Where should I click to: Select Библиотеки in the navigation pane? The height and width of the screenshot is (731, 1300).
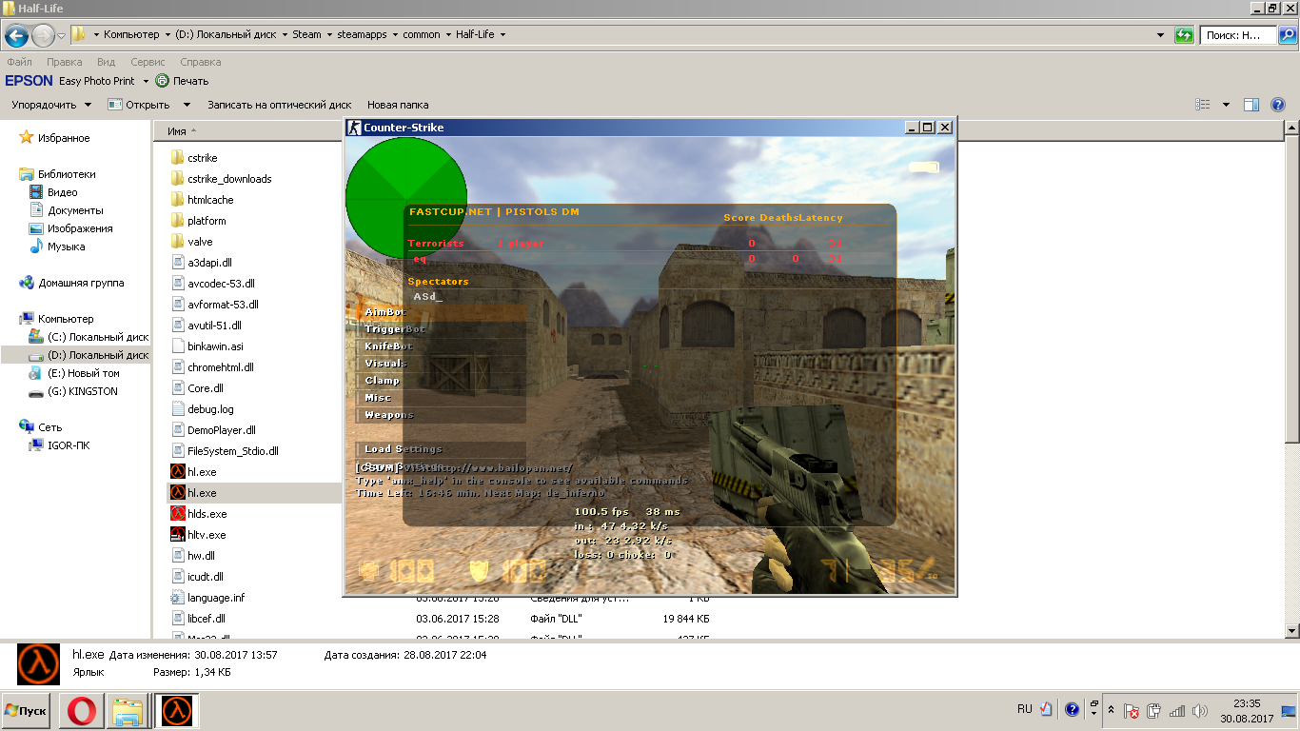pyautogui.click(x=67, y=174)
